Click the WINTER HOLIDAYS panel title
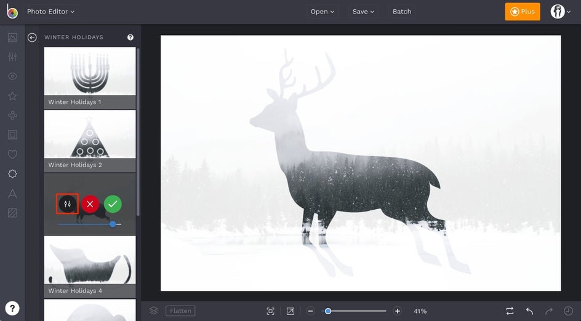 (x=74, y=38)
